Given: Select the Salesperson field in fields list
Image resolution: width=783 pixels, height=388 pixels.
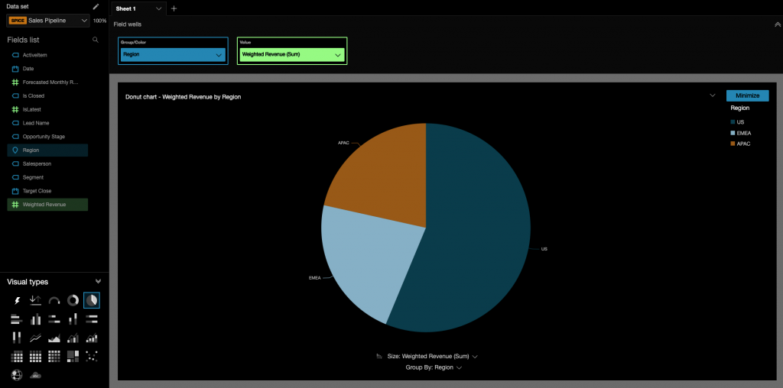Looking at the screenshot, I should pyautogui.click(x=38, y=163).
